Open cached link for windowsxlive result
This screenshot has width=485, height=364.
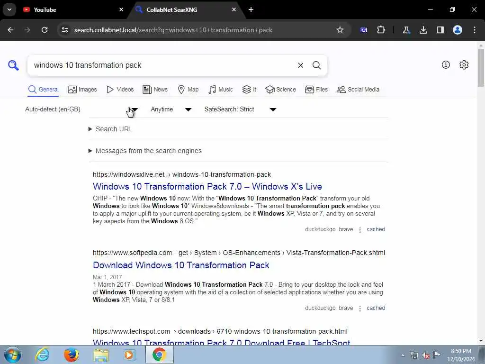click(x=376, y=229)
